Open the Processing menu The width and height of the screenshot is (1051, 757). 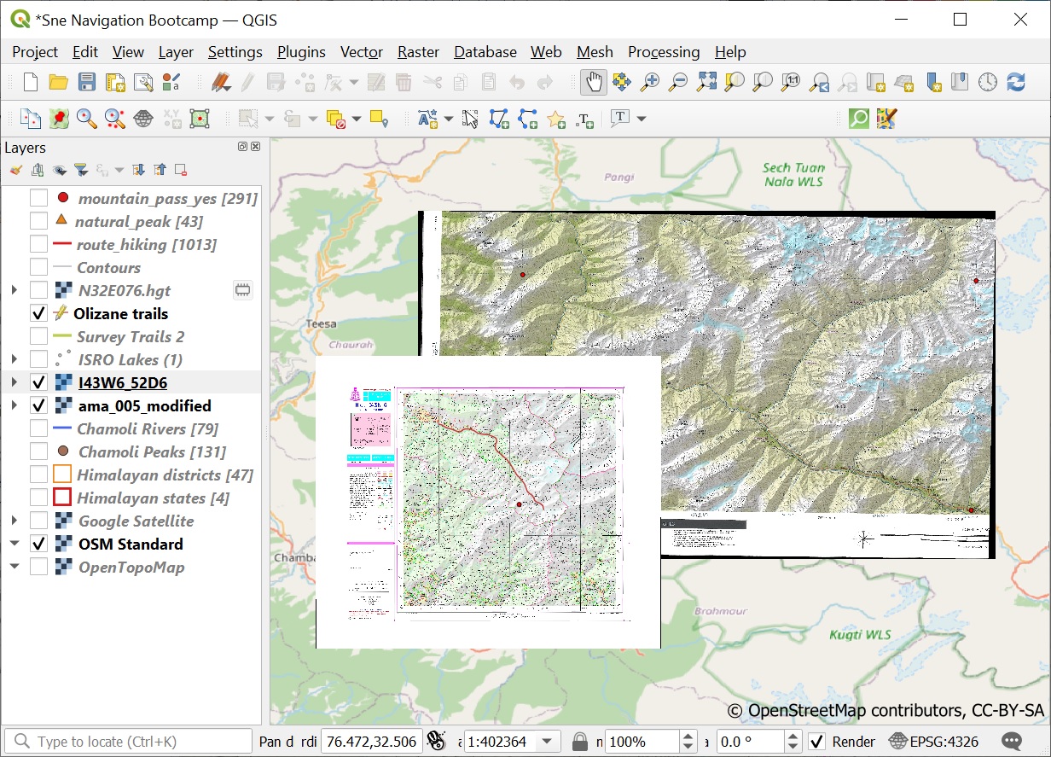[x=664, y=52]
